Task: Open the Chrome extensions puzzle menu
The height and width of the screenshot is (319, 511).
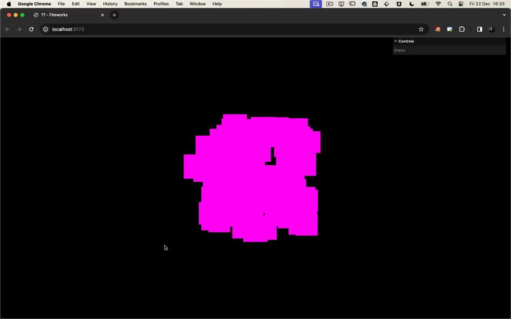Action: click(462, 29)
